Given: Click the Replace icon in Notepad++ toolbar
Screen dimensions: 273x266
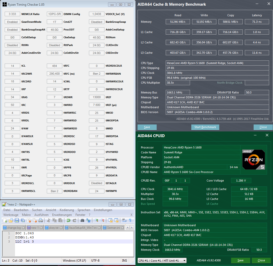Looking at the screenshot, I should point(88,221).
